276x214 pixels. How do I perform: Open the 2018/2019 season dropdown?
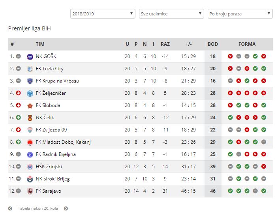coord(103,14)
